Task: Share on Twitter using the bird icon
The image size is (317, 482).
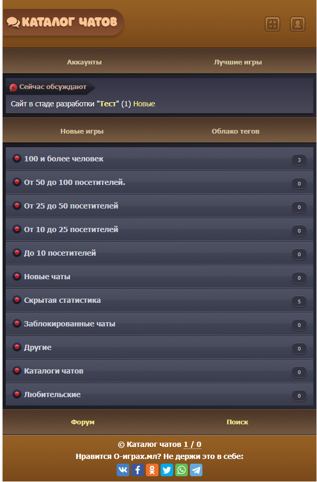Action: click(x=167, y=470)
